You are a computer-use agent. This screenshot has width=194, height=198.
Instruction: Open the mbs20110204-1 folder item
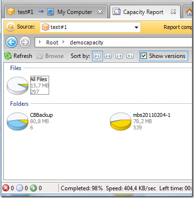point(140,121)
